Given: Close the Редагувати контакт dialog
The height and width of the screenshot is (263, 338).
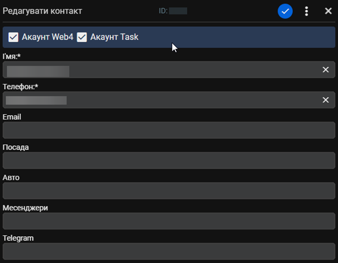Looking at the screenshot, I should [328, 11].
